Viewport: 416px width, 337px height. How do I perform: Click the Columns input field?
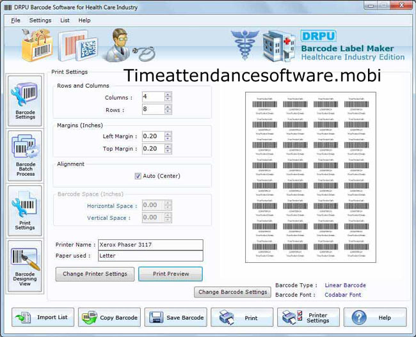(x=154, y=97)
